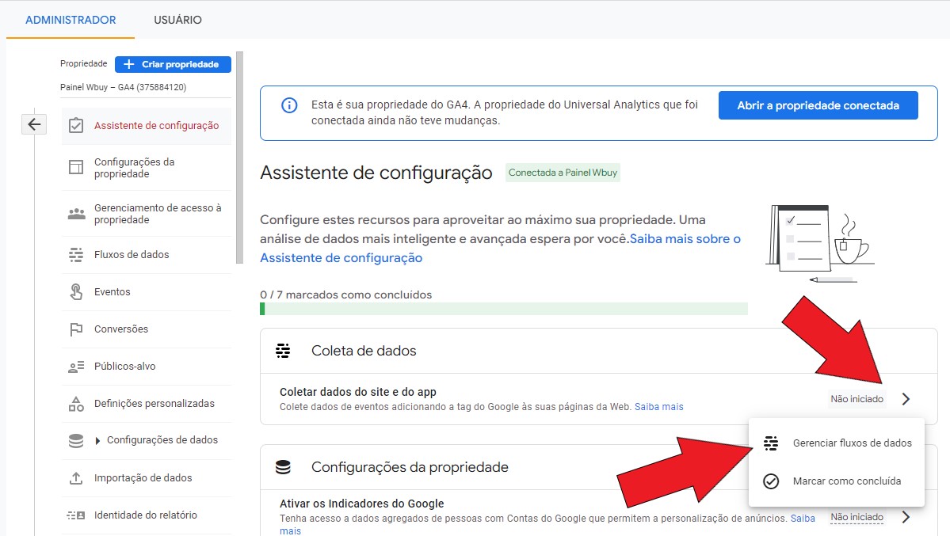Click the sidebar vertical scrollbar
950x536 pixels.
point(239,158)
